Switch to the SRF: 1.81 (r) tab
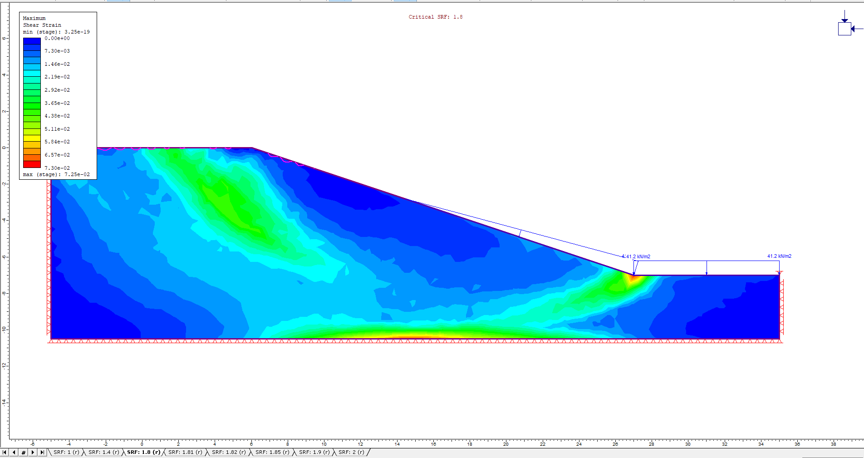This screenshot has width=864, height=458. 185,452
